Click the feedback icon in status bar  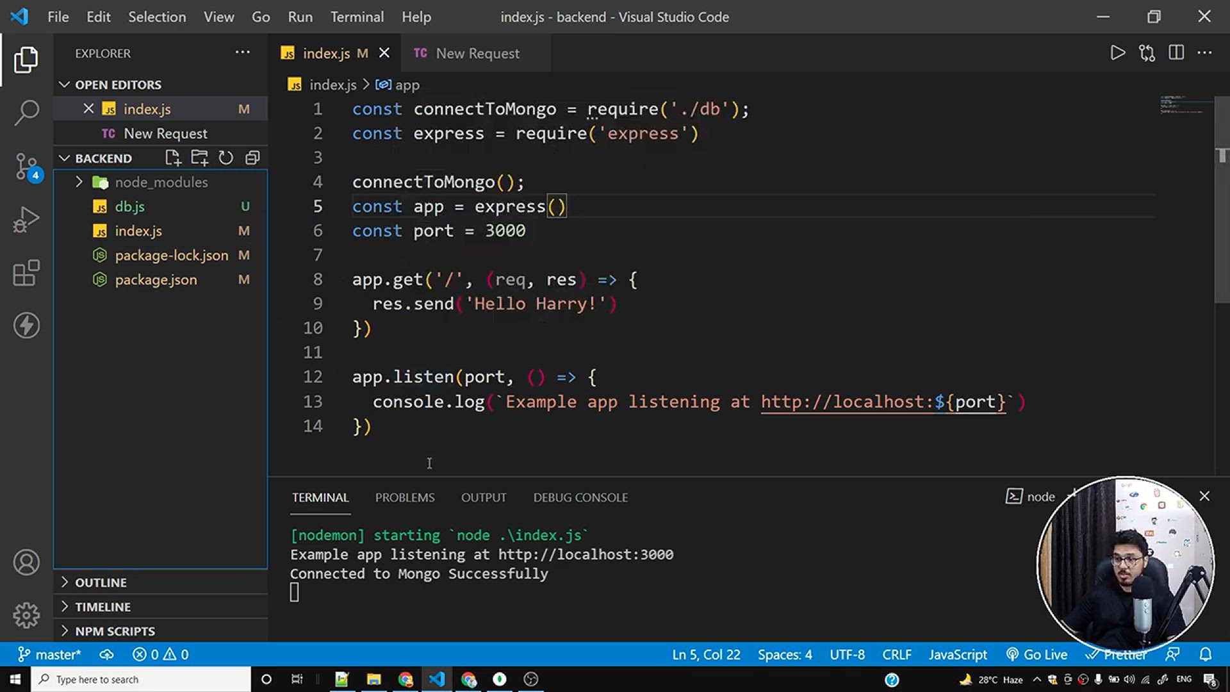(x=1172, y=654)
